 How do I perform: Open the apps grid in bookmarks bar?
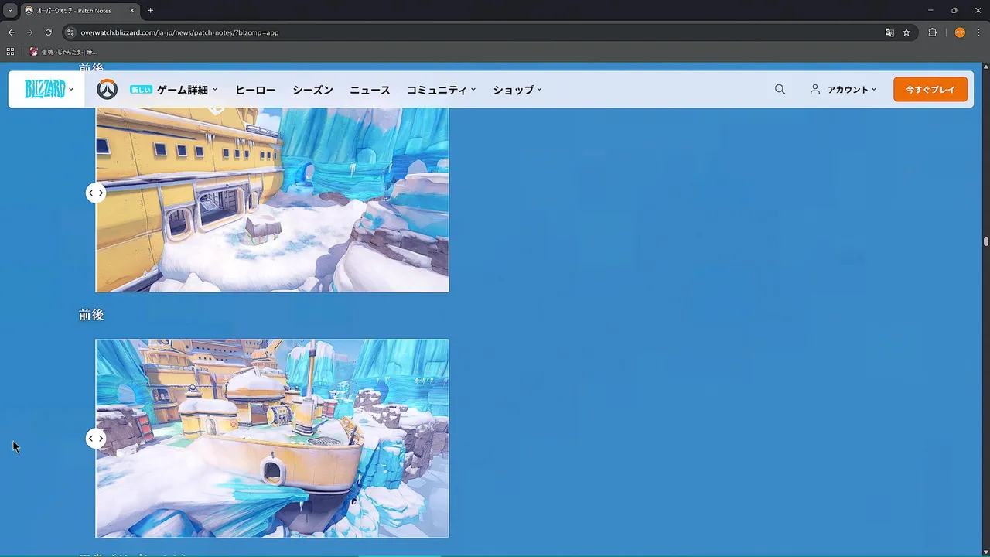coord(10,52)
